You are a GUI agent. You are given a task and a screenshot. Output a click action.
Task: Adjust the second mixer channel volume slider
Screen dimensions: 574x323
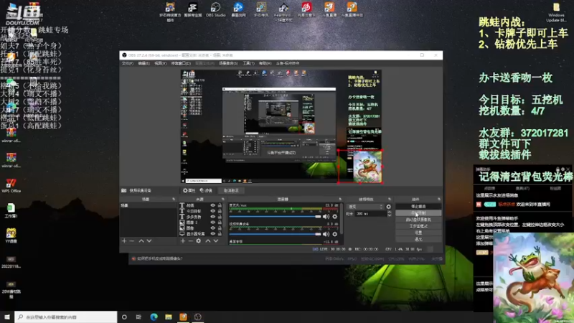(275, 234)
